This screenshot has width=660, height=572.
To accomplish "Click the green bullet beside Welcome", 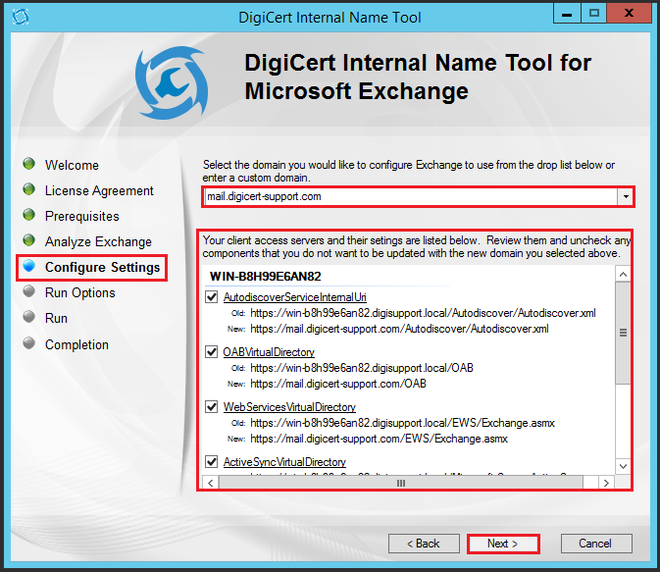I will [29, 164].
